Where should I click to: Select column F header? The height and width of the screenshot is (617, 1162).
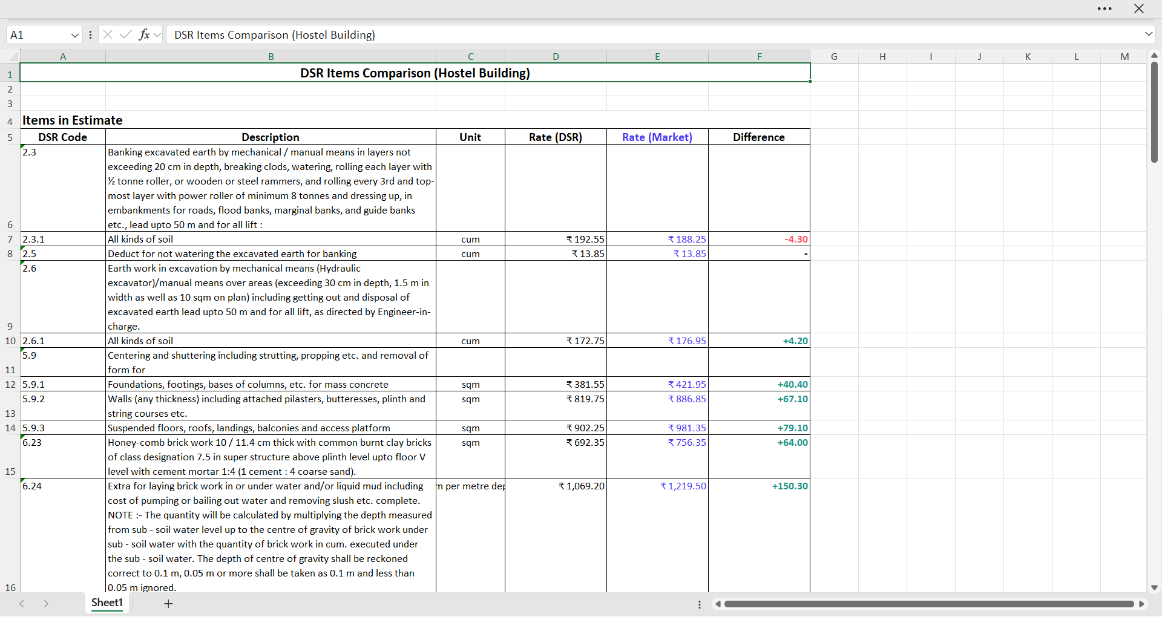760,57
